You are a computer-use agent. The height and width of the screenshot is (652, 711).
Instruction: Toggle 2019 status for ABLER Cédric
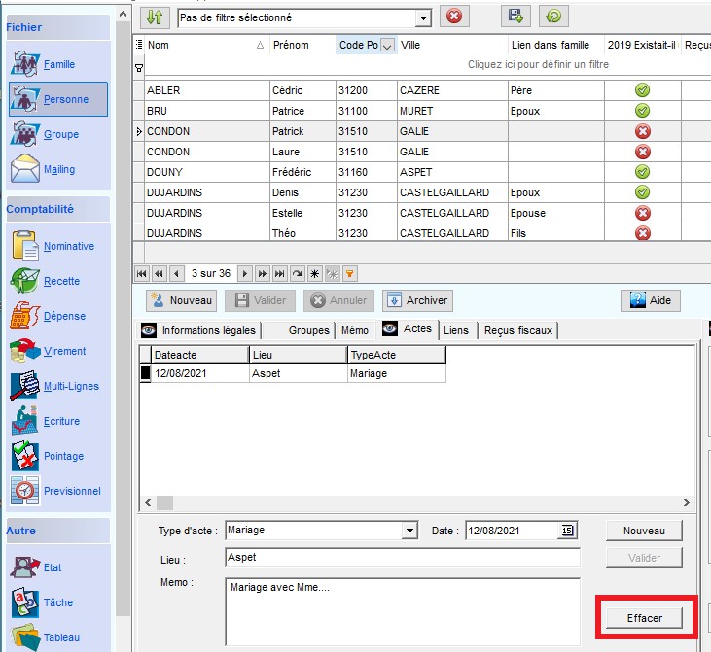pyautogui.click(x=642, y=90)
